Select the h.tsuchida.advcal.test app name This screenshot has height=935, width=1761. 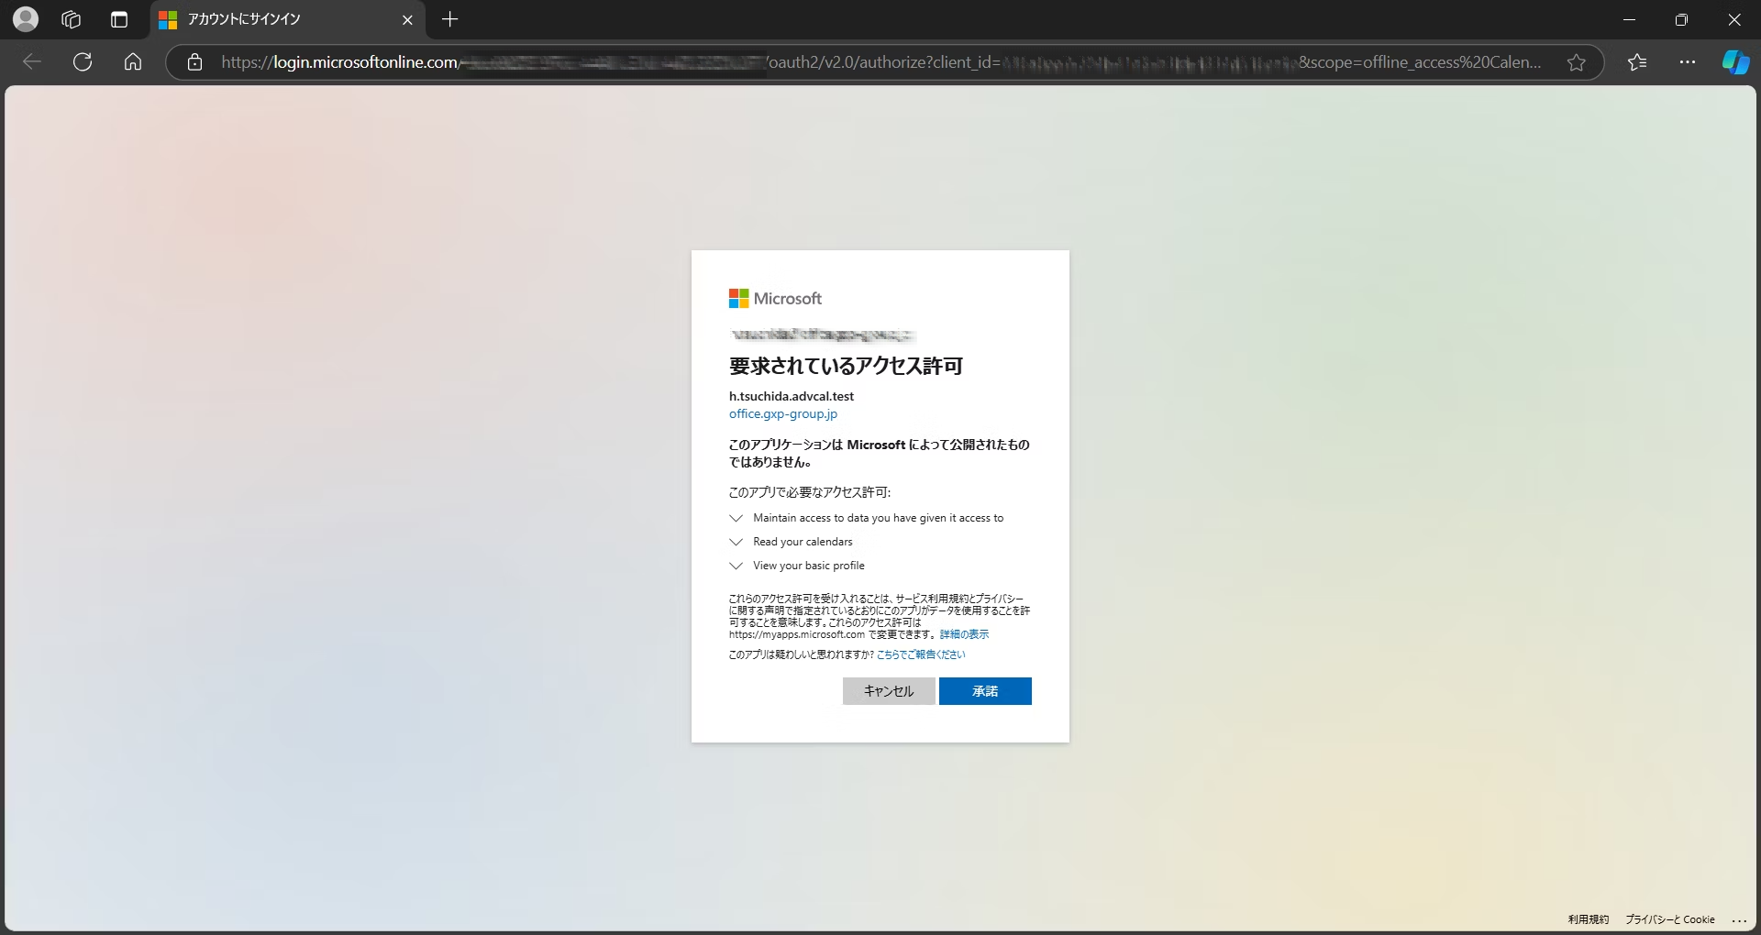point(792,396)
